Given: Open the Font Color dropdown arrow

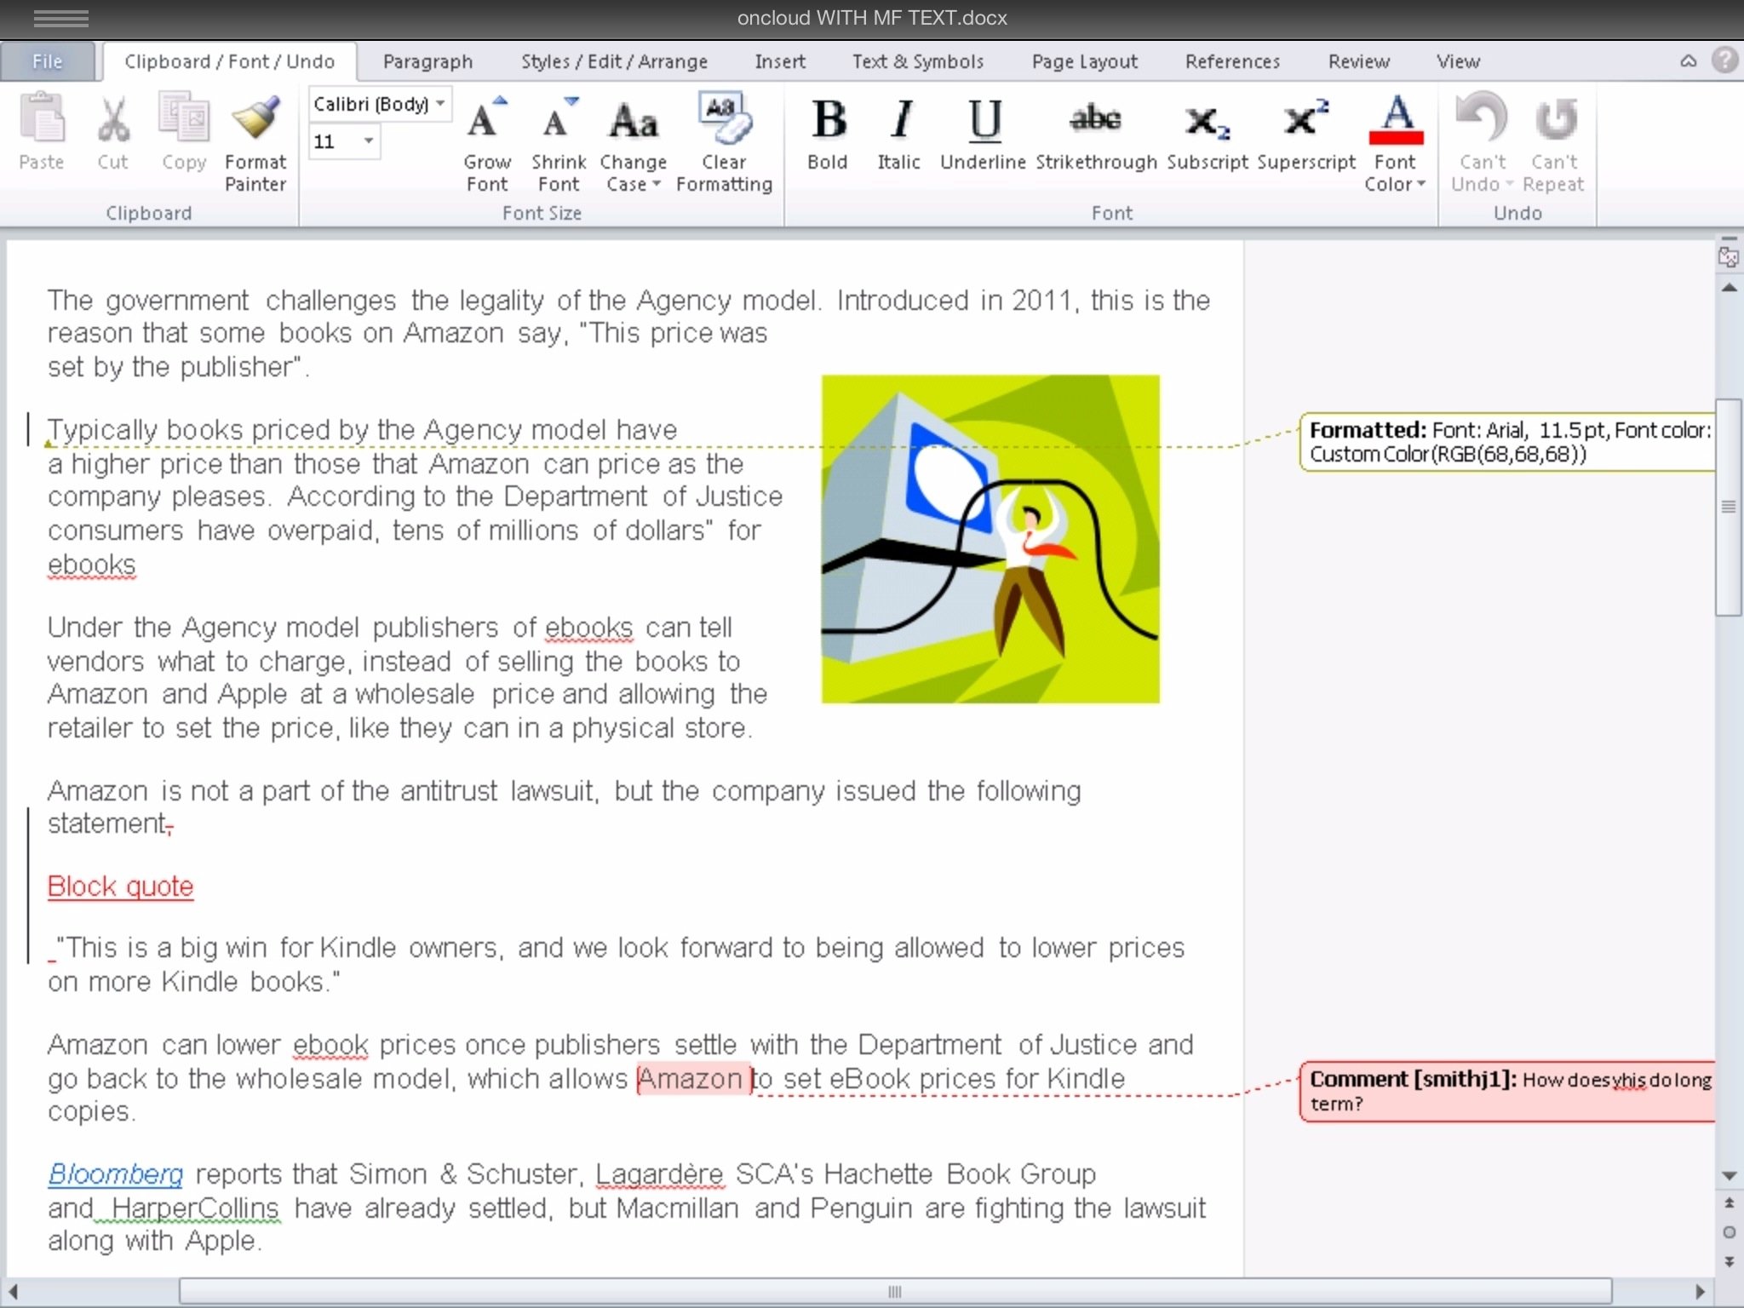Looking at the screenshot, I should [1421, 184].
